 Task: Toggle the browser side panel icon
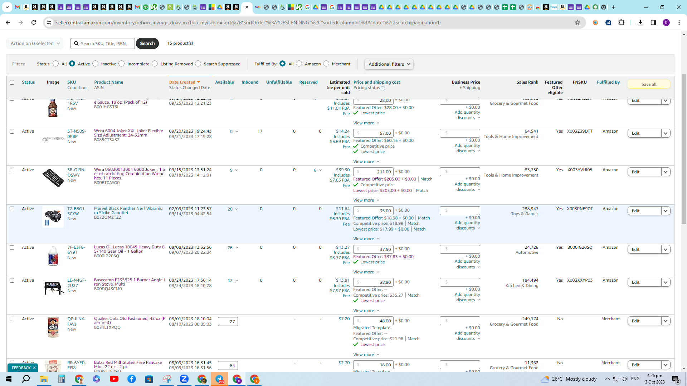tap(653, 23)
